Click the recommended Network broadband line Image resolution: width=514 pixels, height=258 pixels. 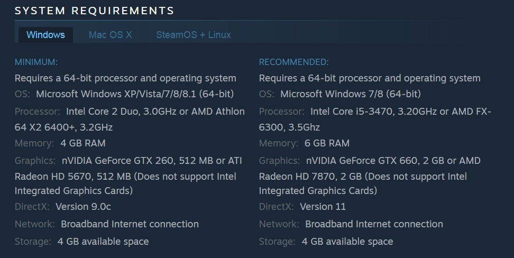point(374,224)
